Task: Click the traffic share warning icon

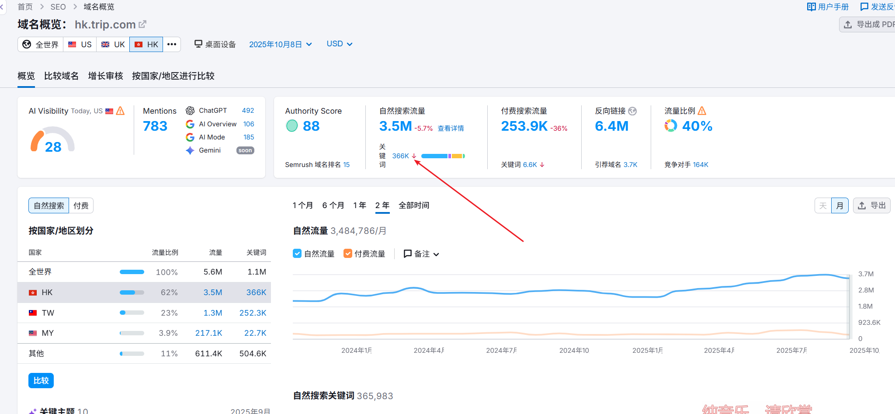Action: point(702,111)
